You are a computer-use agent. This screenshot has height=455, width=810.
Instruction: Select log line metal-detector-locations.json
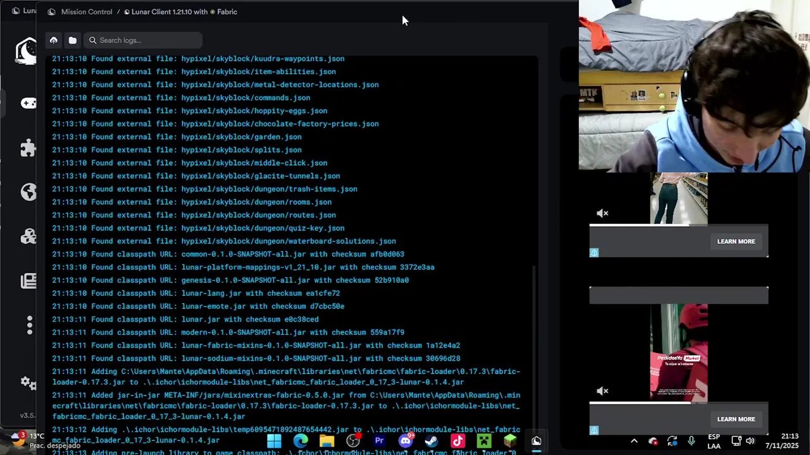point(215,85)
